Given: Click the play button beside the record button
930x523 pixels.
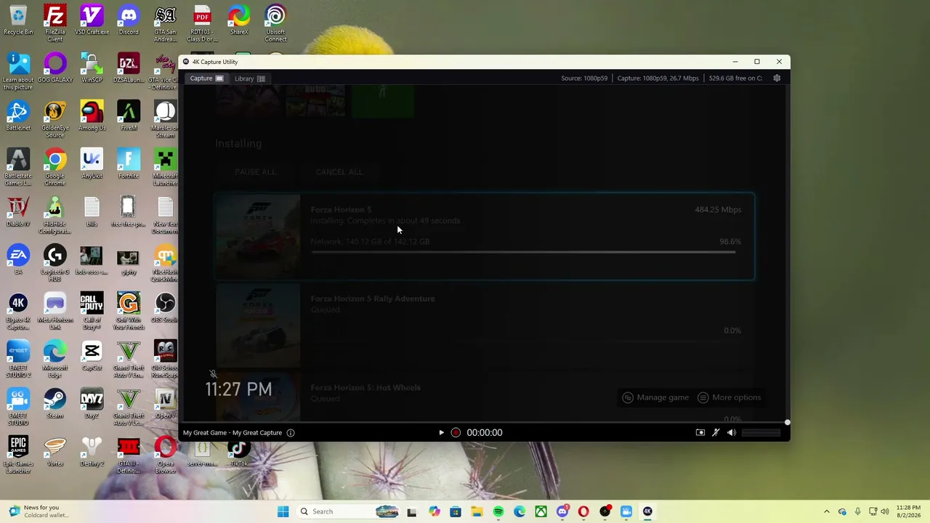Looking at the screenshot, I should coord(441,433).
